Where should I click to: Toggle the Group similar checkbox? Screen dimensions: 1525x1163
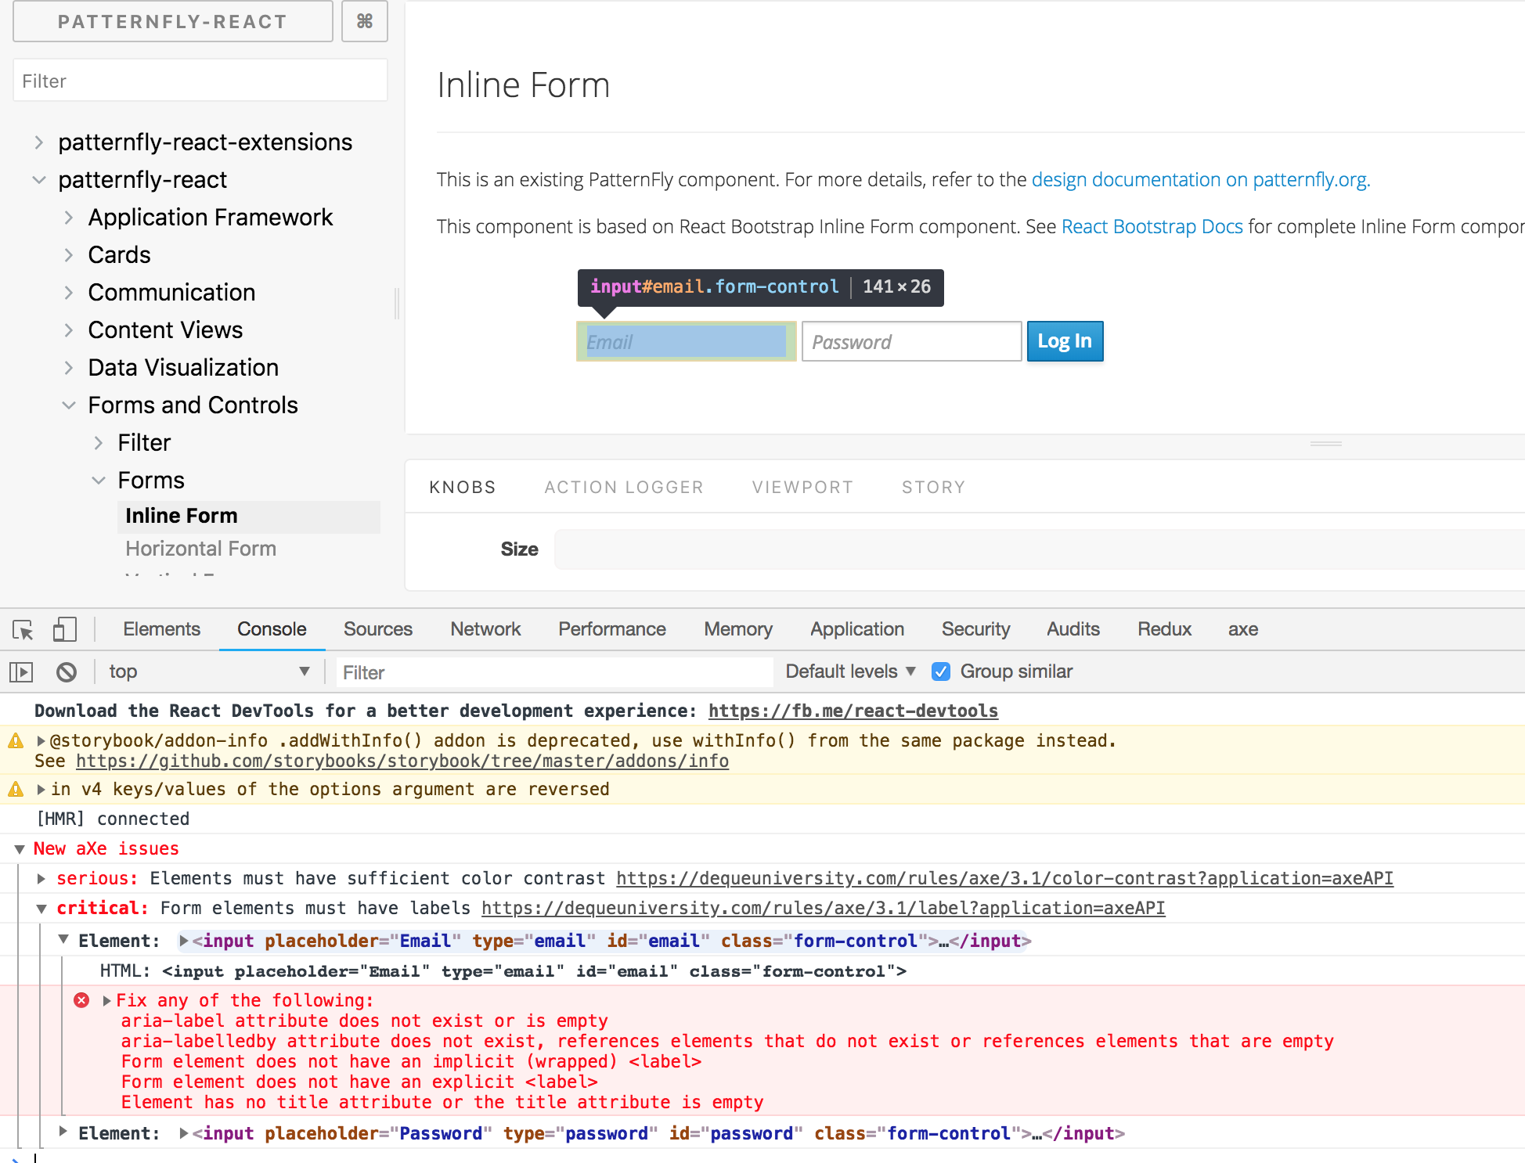(x=941, y=672)
